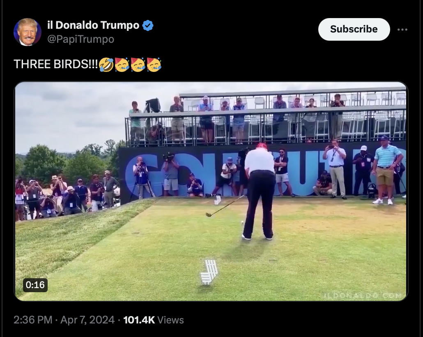Click the golfer in the white shirt
The height and width of the screenshot is (337, 423).
pyautogui.click(x=259, y=191)
